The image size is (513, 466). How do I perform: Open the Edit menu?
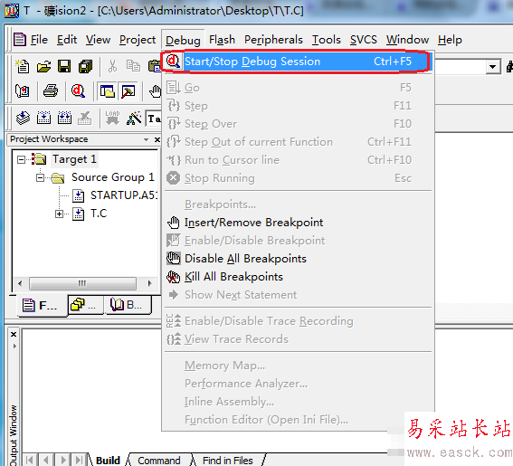[x=67, y=40]
